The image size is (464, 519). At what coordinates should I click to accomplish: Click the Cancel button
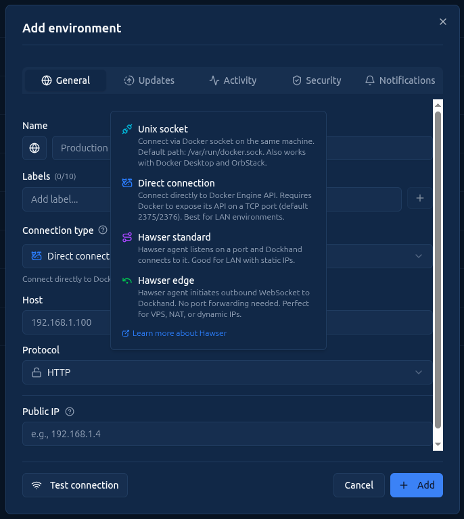(358, 485)
